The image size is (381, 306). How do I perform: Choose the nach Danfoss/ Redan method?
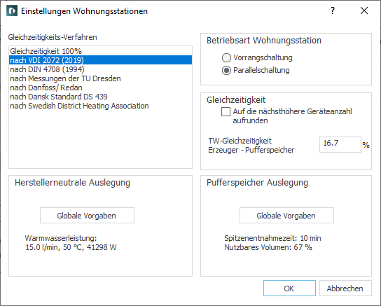pyautogui.click(x=100, y=88)
